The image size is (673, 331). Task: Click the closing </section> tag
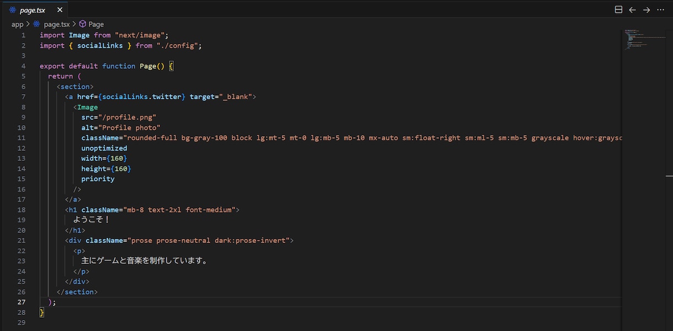(x=77, y=292)
